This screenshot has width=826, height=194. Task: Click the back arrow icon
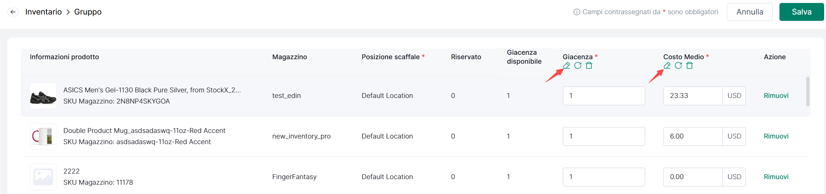(x=13, y=12)
